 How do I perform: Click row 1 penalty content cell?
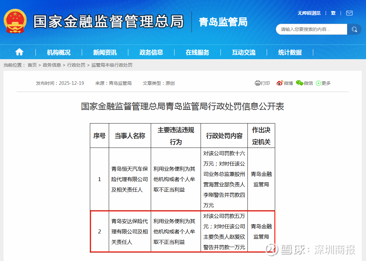[x=224, y=179]
